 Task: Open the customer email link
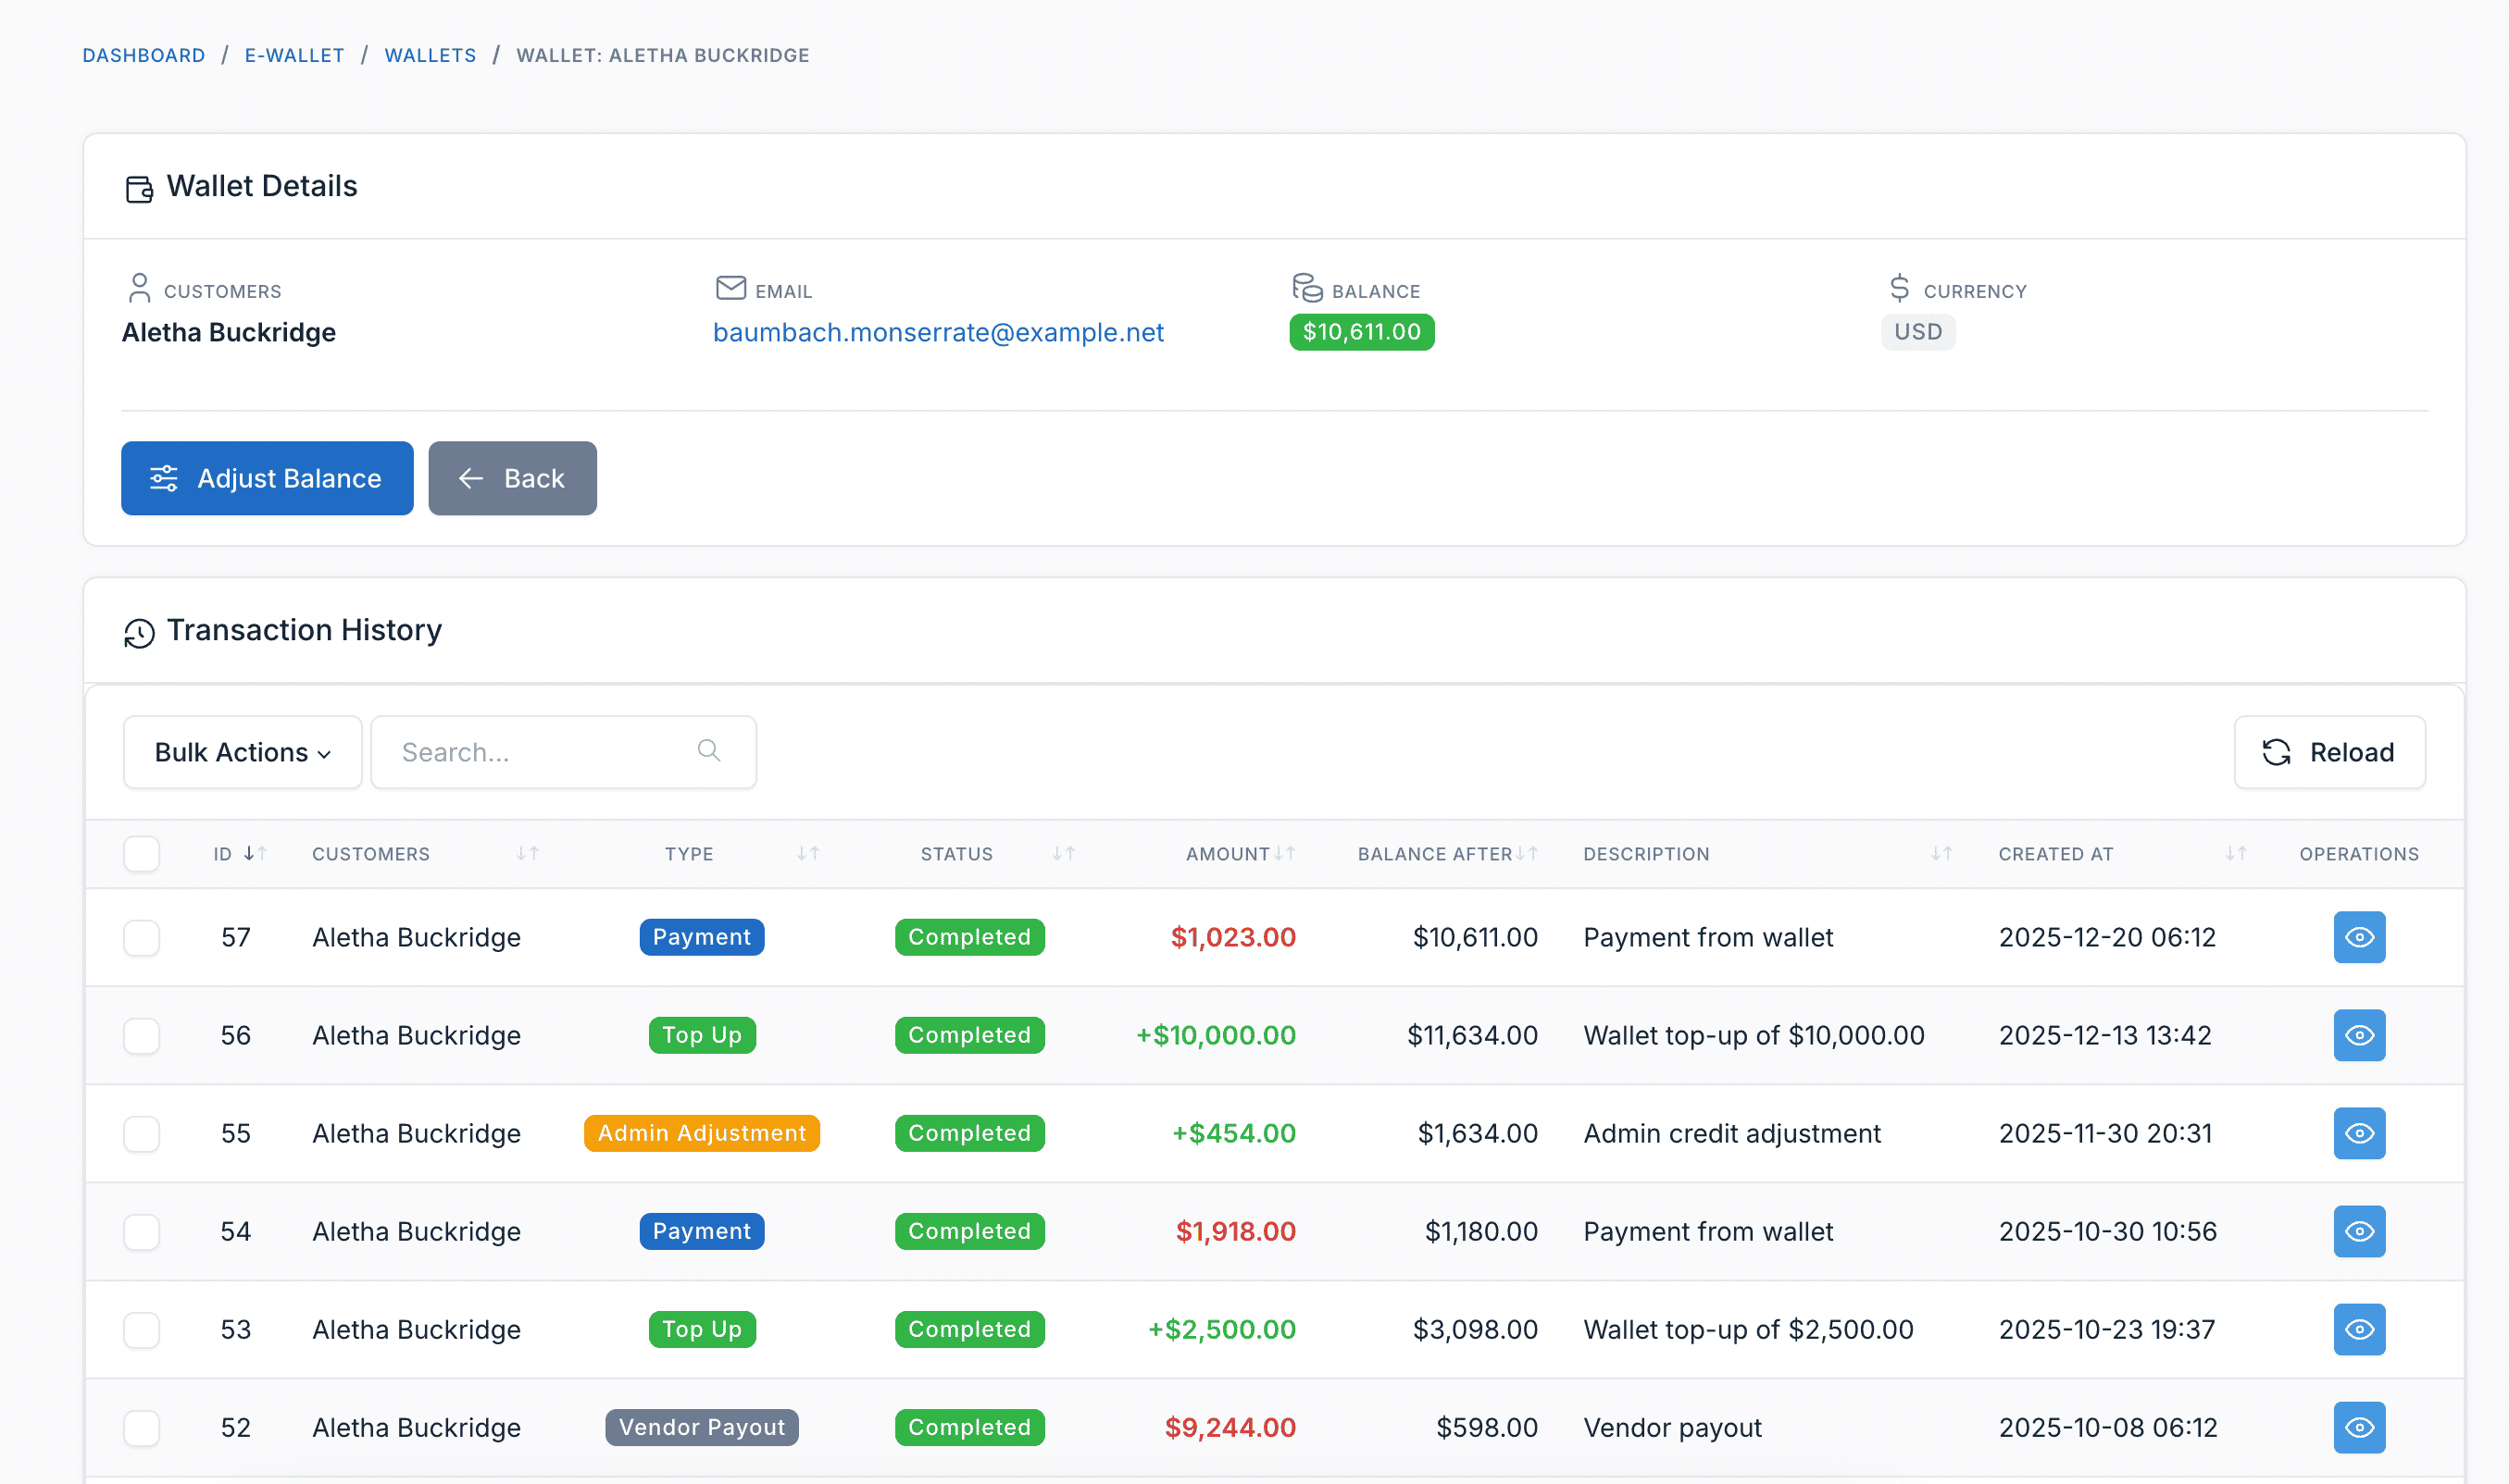(x=939, y=332)
